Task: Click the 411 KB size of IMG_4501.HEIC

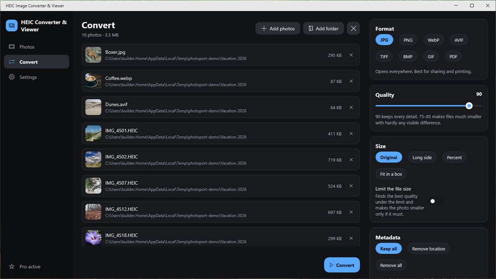Action: (335, 134)
